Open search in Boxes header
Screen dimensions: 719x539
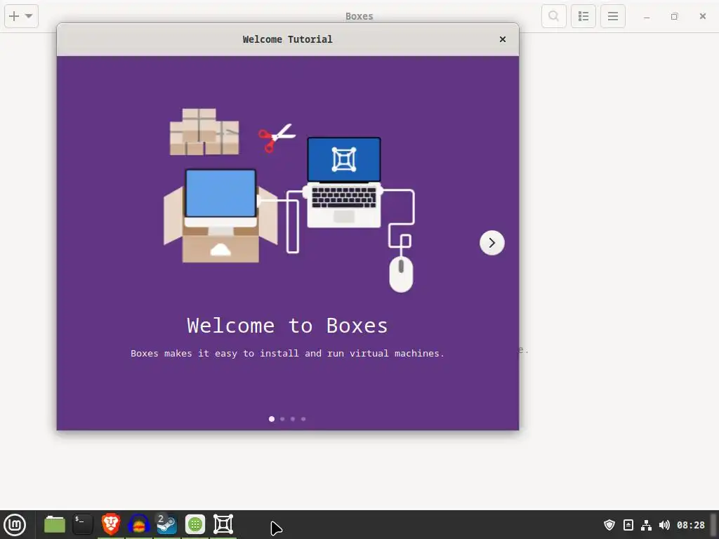point(553,16)
